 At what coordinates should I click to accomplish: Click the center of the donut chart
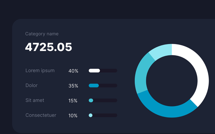[172, 81]
